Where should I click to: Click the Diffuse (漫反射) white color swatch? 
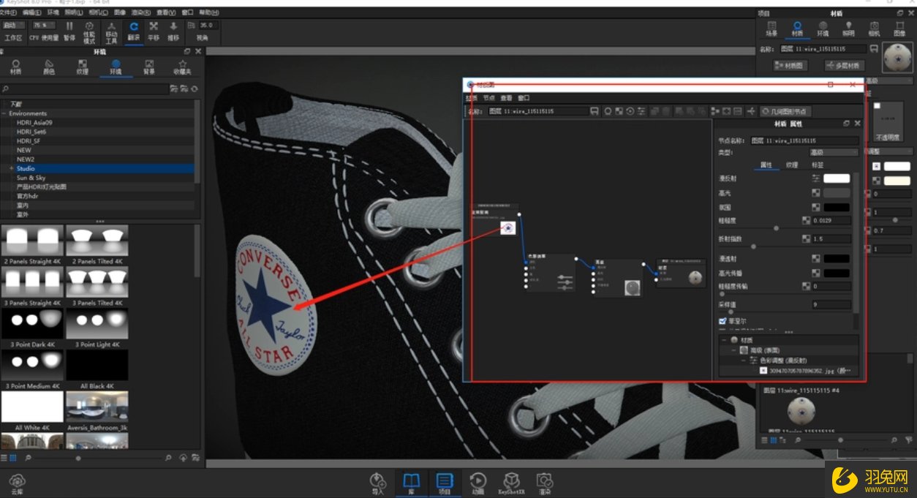837,178
